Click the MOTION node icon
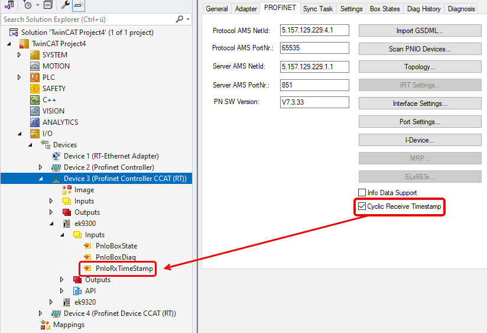 tap(35, 66)
